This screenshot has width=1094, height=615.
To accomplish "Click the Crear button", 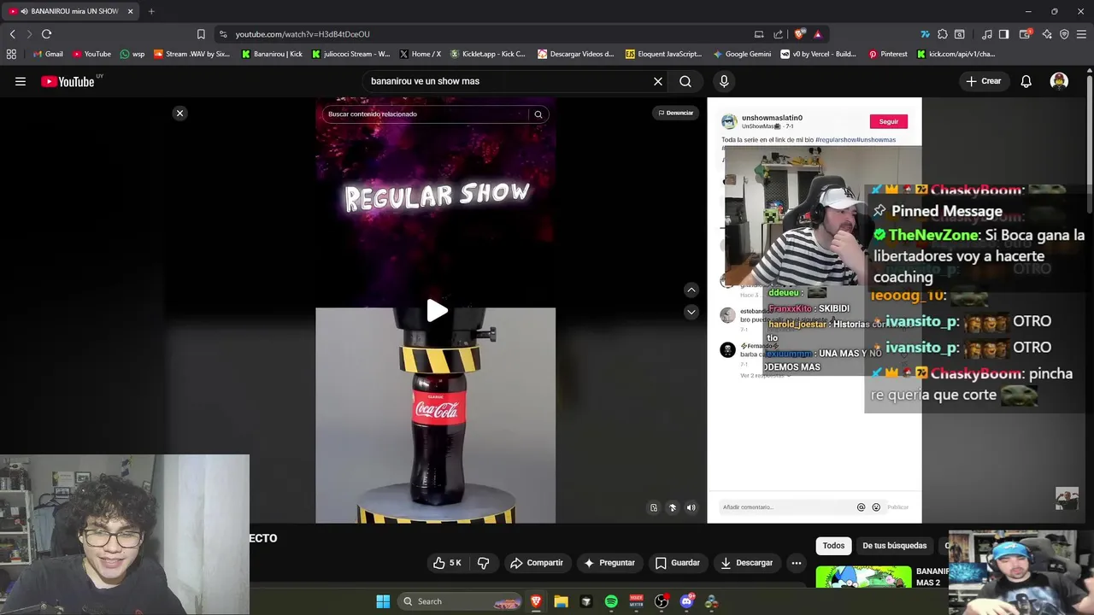I will coord(983,81).
